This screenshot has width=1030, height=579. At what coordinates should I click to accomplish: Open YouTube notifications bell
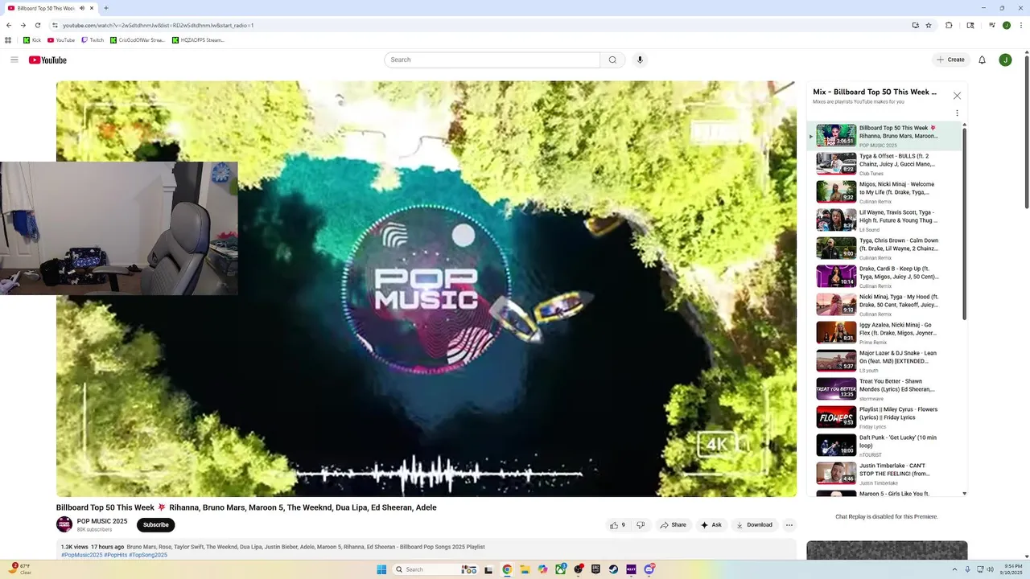(x=982, y=60)
